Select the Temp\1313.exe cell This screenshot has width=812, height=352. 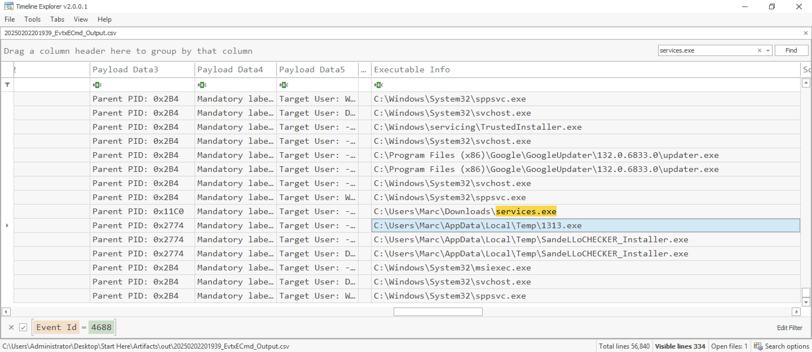[x=586, y=226]
